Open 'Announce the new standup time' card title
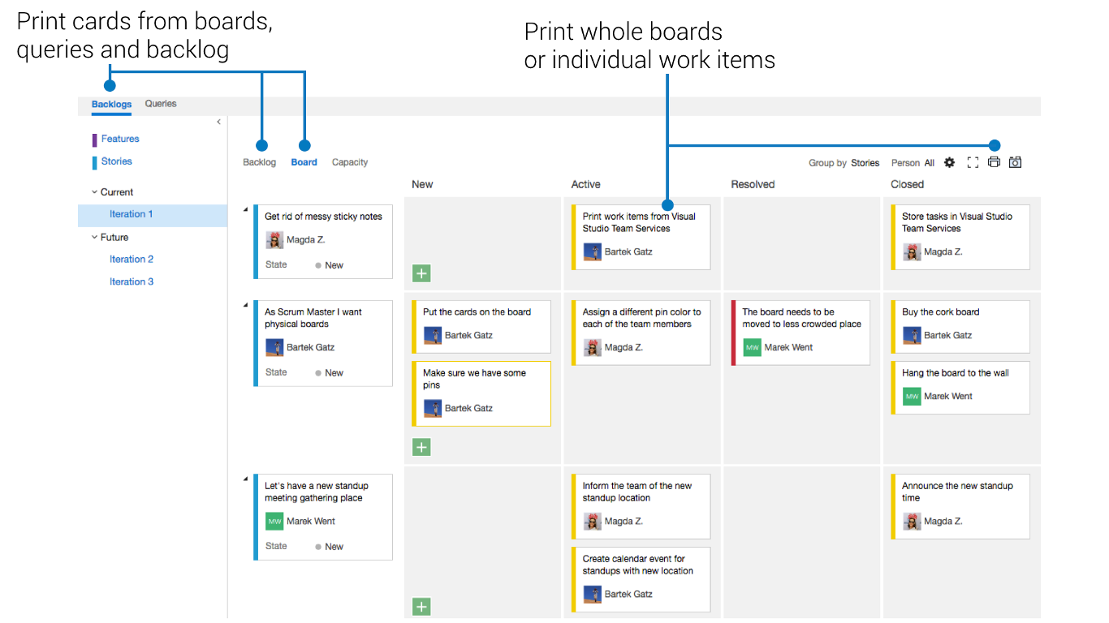Screen dimensions: 1109x623 point(957,492)
